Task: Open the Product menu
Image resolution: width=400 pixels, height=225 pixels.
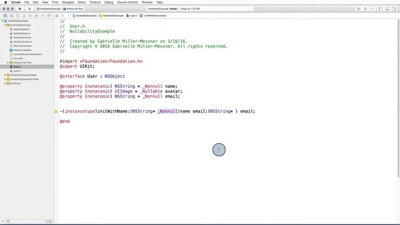Action: 95,2
